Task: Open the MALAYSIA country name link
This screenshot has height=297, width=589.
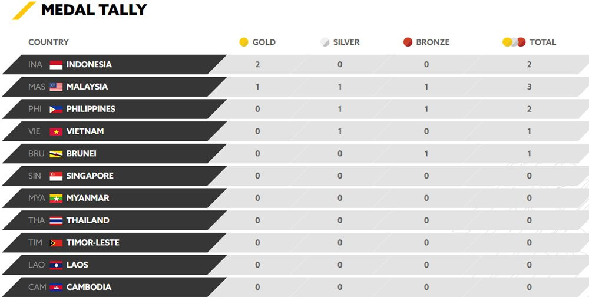Action: (x=87, y=87)
